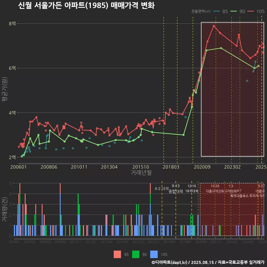The image size is (267, 267).
Task: Click '200601' on the price chart x-axis
Action: point(18,167)
